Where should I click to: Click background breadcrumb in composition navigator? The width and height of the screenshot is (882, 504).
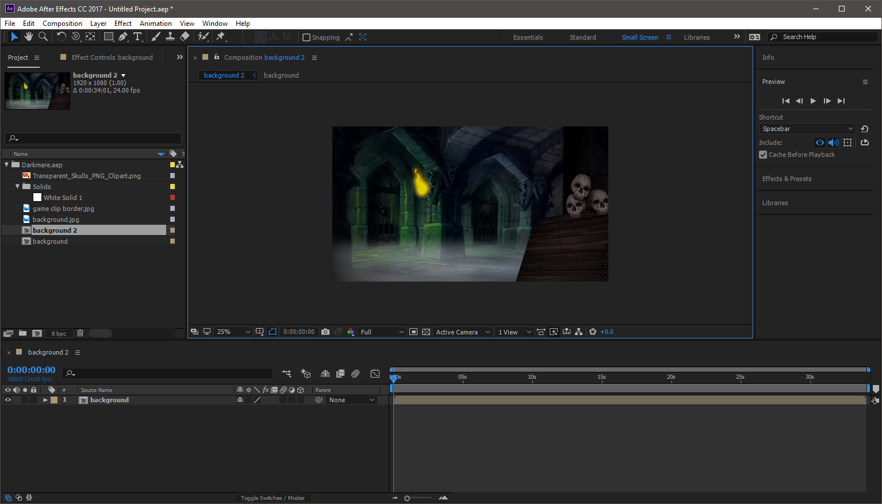[x=281, y=75]
